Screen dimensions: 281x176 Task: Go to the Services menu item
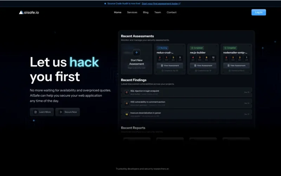(132, 12)
